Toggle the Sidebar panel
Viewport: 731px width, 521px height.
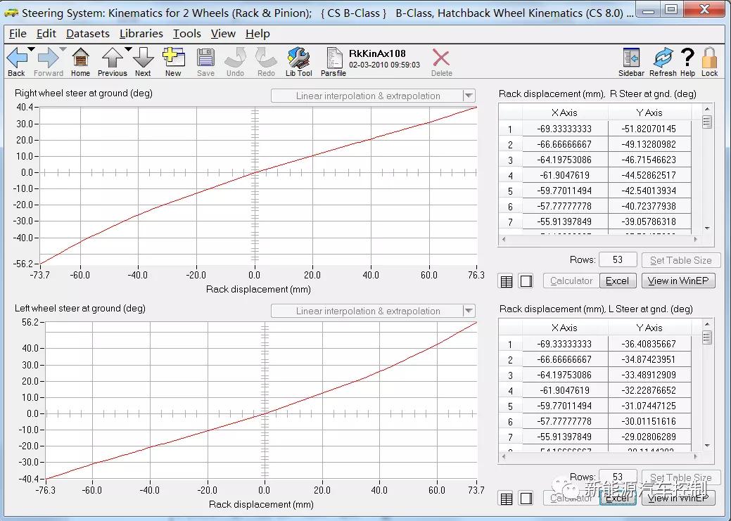(x=631, y=61)
